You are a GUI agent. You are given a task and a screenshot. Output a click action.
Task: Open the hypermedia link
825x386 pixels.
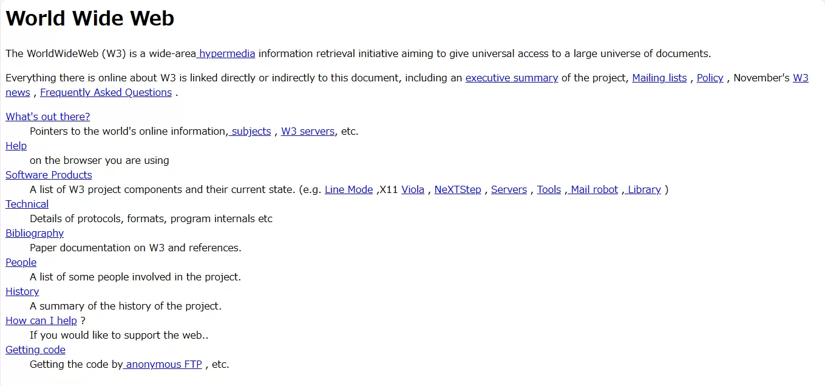(225, 53)
